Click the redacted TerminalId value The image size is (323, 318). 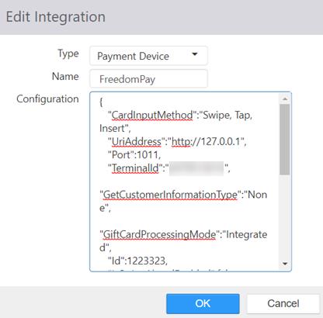click(196, 168)
